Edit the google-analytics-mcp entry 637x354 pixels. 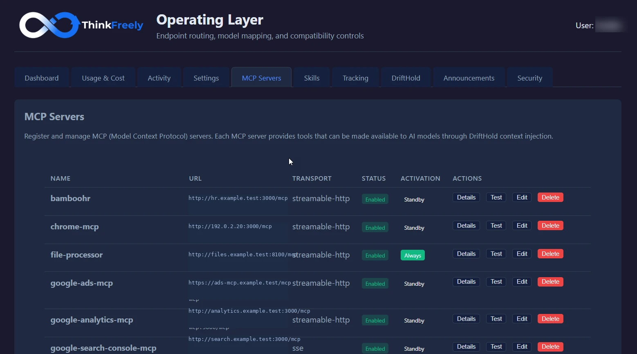point(522,319)
